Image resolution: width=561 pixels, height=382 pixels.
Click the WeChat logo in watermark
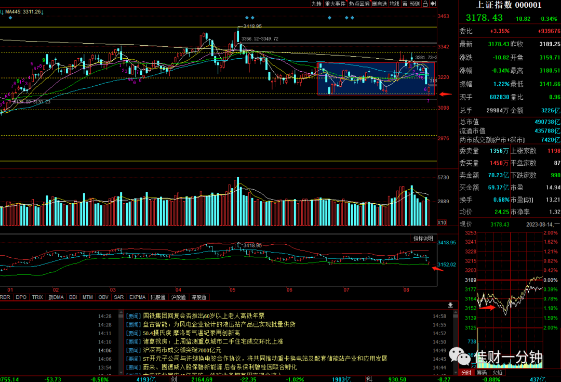click(x=460, y=356)
